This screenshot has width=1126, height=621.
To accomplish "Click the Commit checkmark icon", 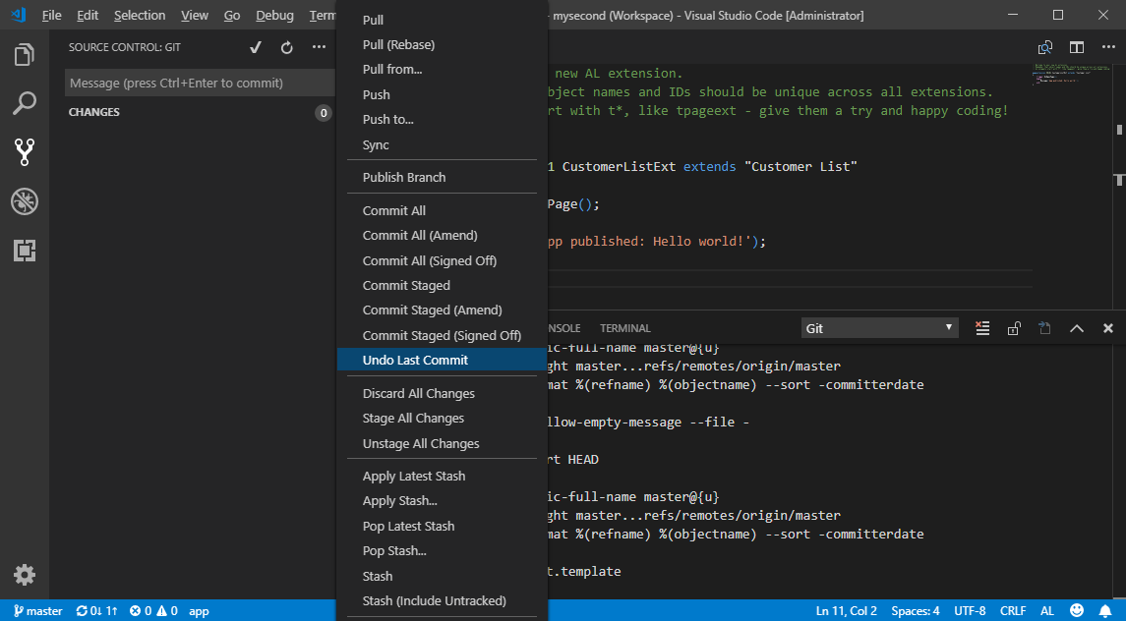I will (256, 47).
